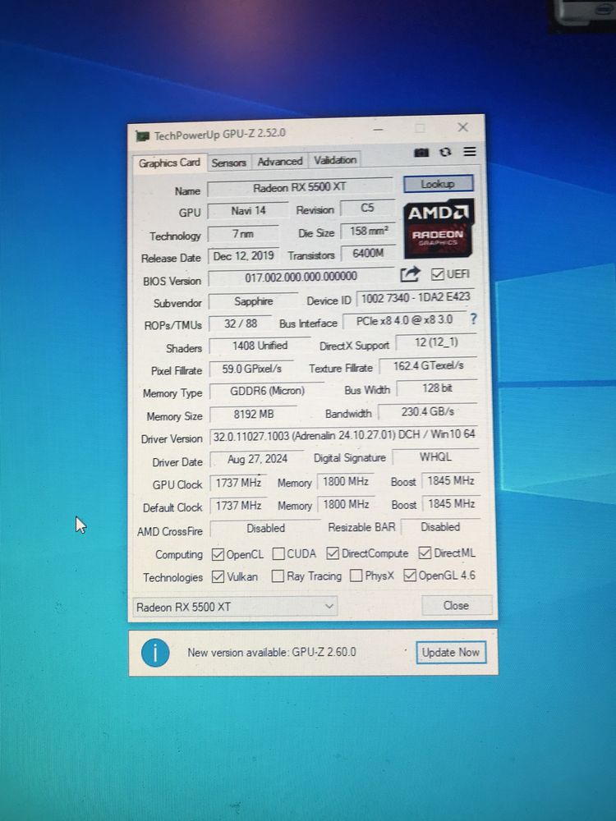Click the BIOS Version field
The height and width of the screenshot is (821, 616).
tap(301, 277)
